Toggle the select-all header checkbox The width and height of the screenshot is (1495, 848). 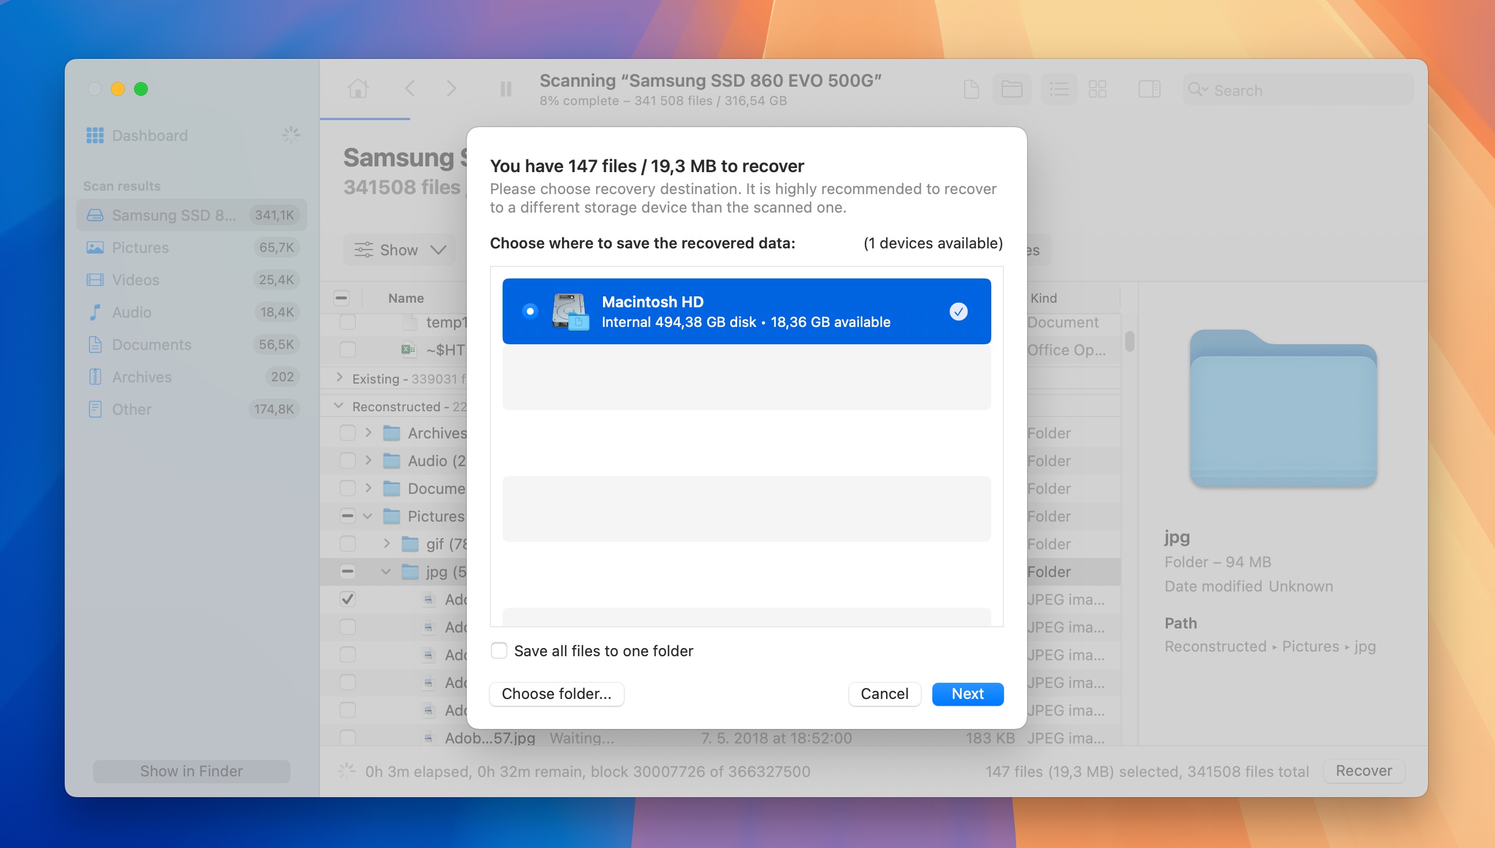coord(341,297)
